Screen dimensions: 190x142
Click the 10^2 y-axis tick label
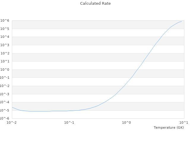point(6,54)
